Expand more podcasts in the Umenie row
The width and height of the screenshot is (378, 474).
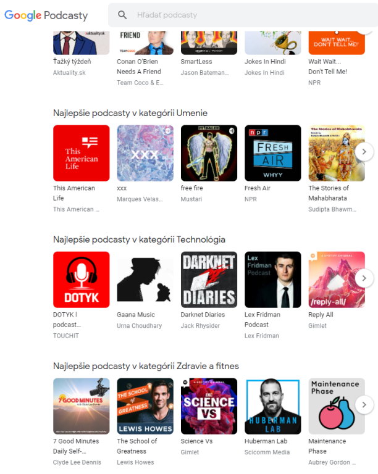pyautogui.click(x=364, y=151)
